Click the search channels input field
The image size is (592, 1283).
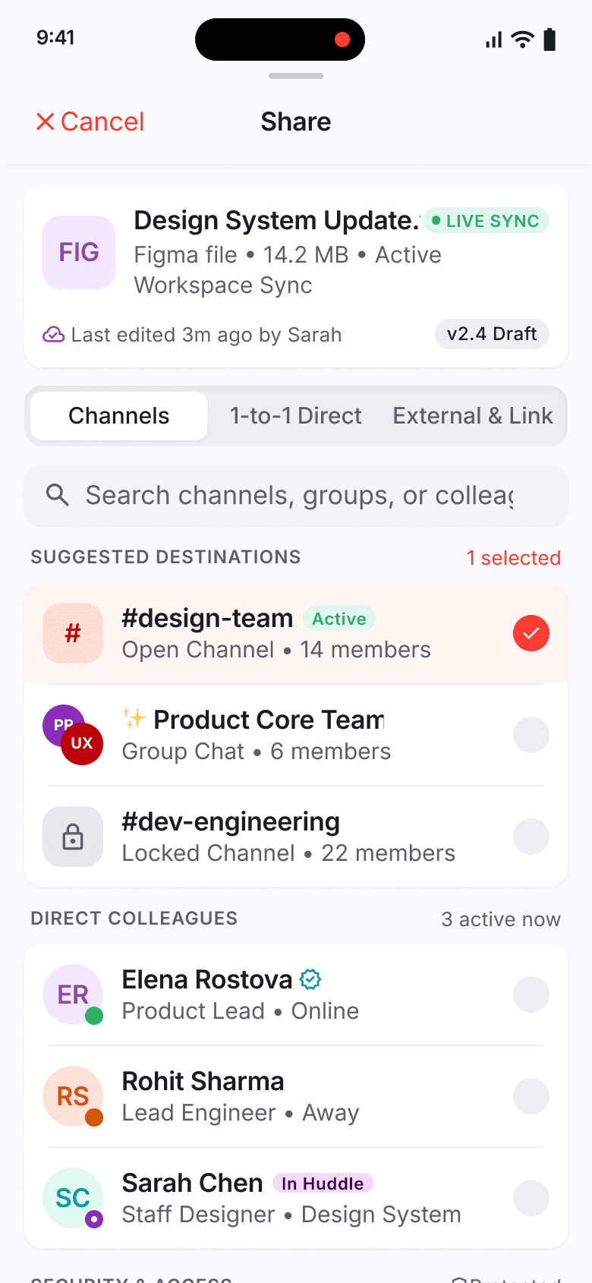coord(296,495)
